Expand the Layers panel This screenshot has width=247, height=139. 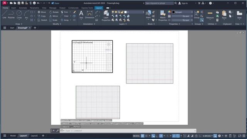point(123,24)
